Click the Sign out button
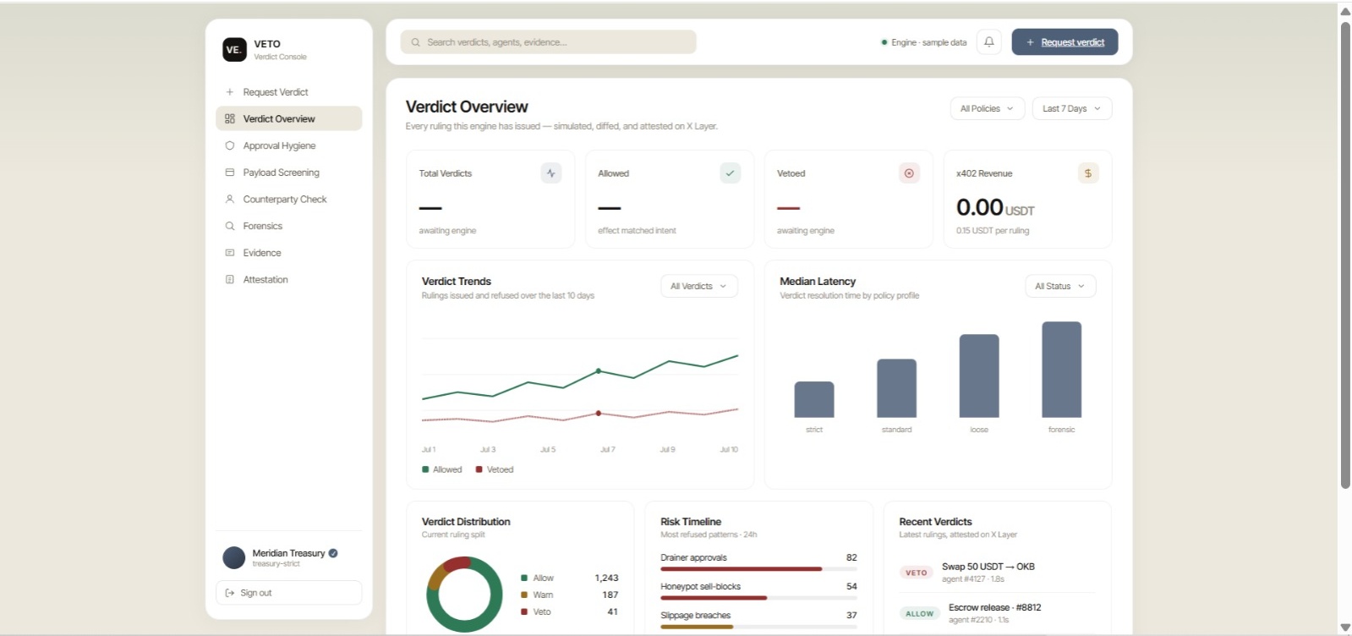Screen dimensions: 1352x636 click(288, 593)
